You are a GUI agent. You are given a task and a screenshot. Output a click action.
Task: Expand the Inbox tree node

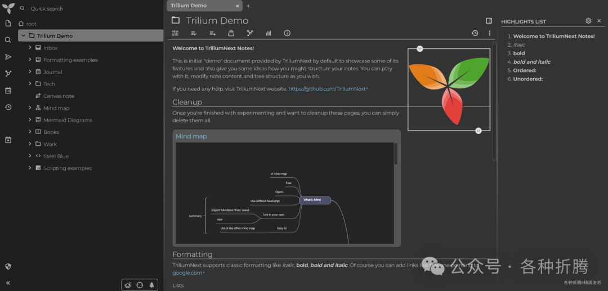click(x=30, y=48)
